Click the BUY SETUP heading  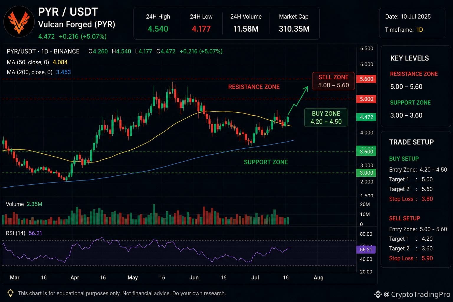pyautogui.click(x=404, y=159)
